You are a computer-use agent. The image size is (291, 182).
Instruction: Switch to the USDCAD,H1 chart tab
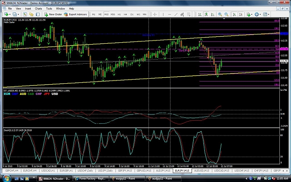(x=48, y=171)
